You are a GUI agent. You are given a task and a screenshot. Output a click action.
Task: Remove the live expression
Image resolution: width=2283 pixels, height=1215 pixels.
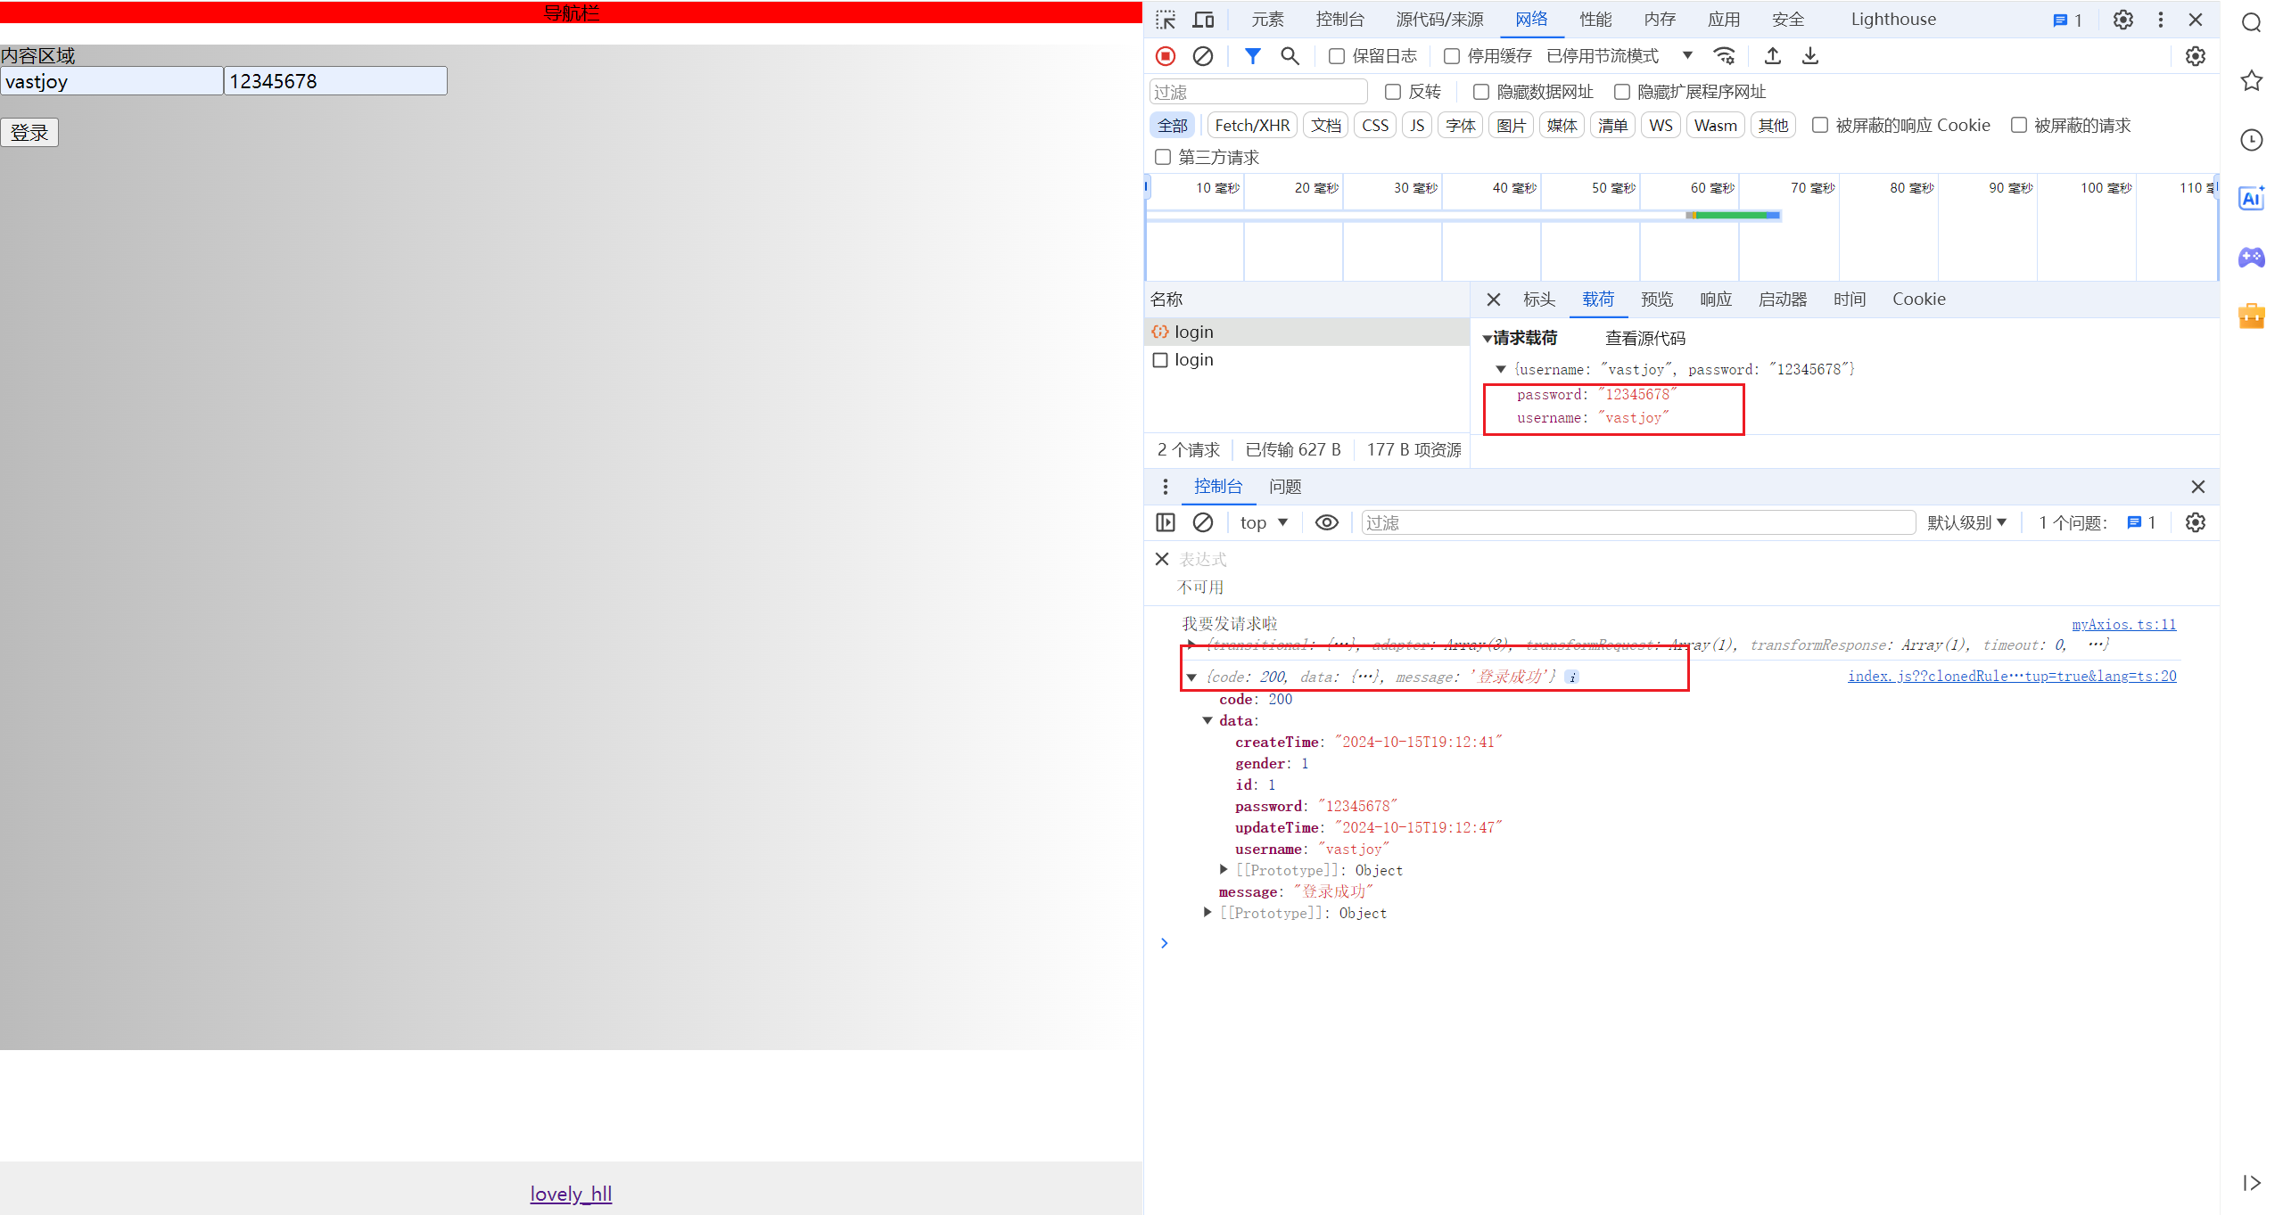coord(1162,559)
